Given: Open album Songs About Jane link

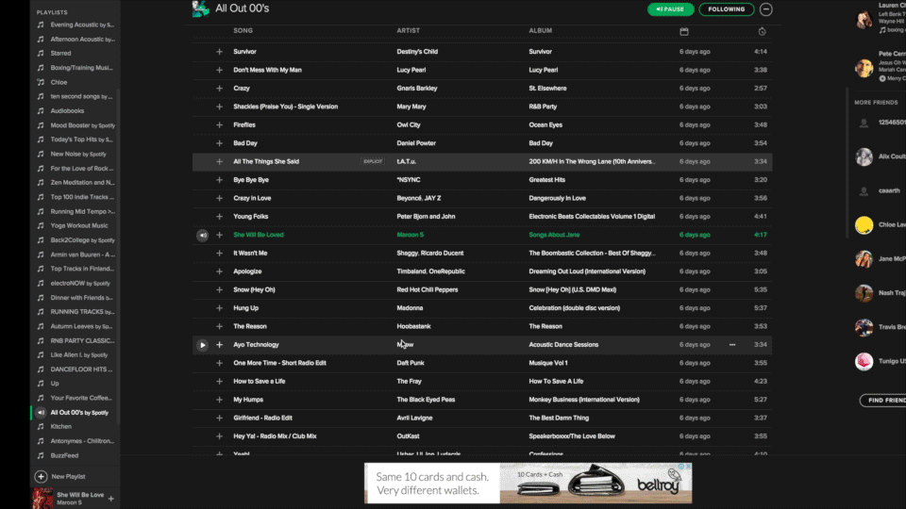Looking at the screenshot, I should click(x=554, y=235).
